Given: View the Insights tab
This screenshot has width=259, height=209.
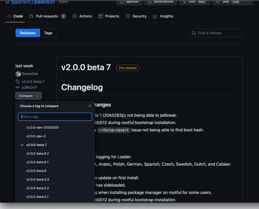Looking at the screenshot, I should [163, 16].
